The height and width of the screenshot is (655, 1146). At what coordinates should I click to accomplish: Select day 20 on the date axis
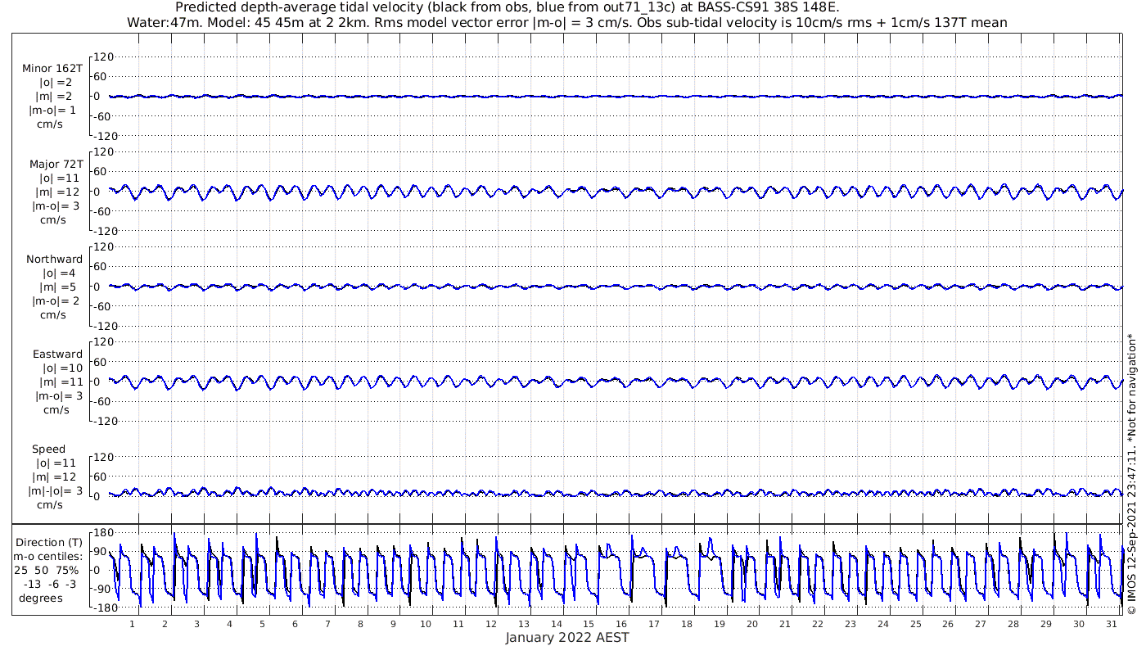[752, 624]
